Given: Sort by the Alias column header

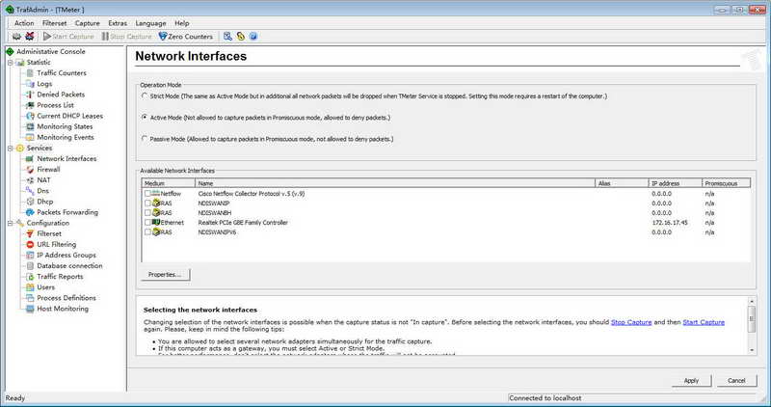Looking at the screenshot, I should (622, 183).
